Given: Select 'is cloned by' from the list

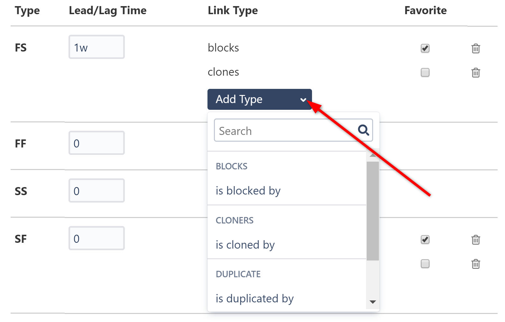Looking at the screenshot, I should [245, 245].
